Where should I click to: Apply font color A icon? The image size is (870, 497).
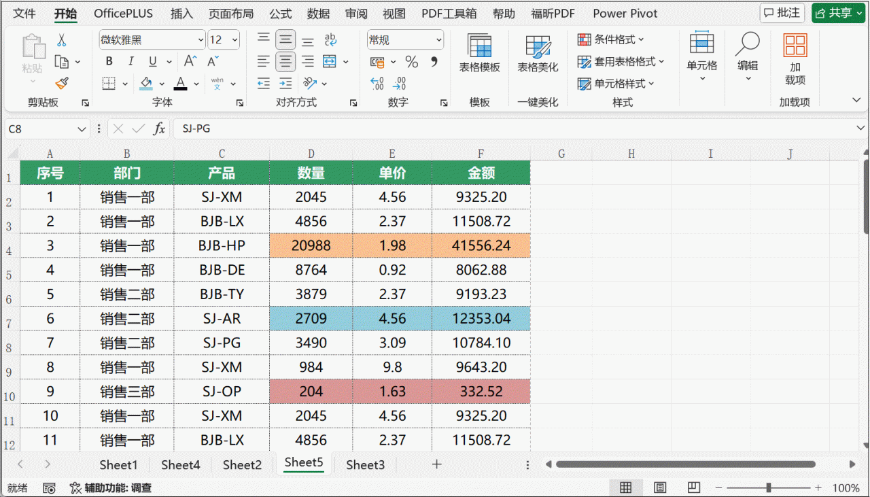[181, 84]
